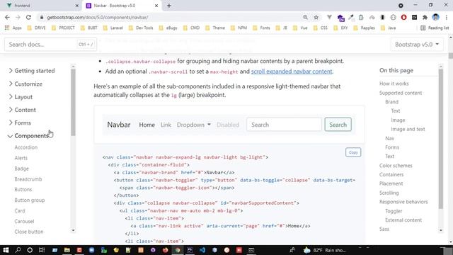Open Cortana circle icon on taskbar
The image size is (453, 255).
point(30,250)
